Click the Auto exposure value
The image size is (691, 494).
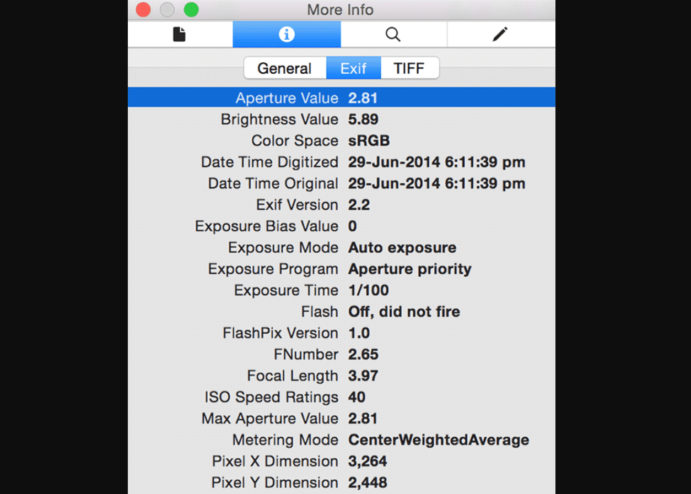pyautogui.click(x=402, y=248)
